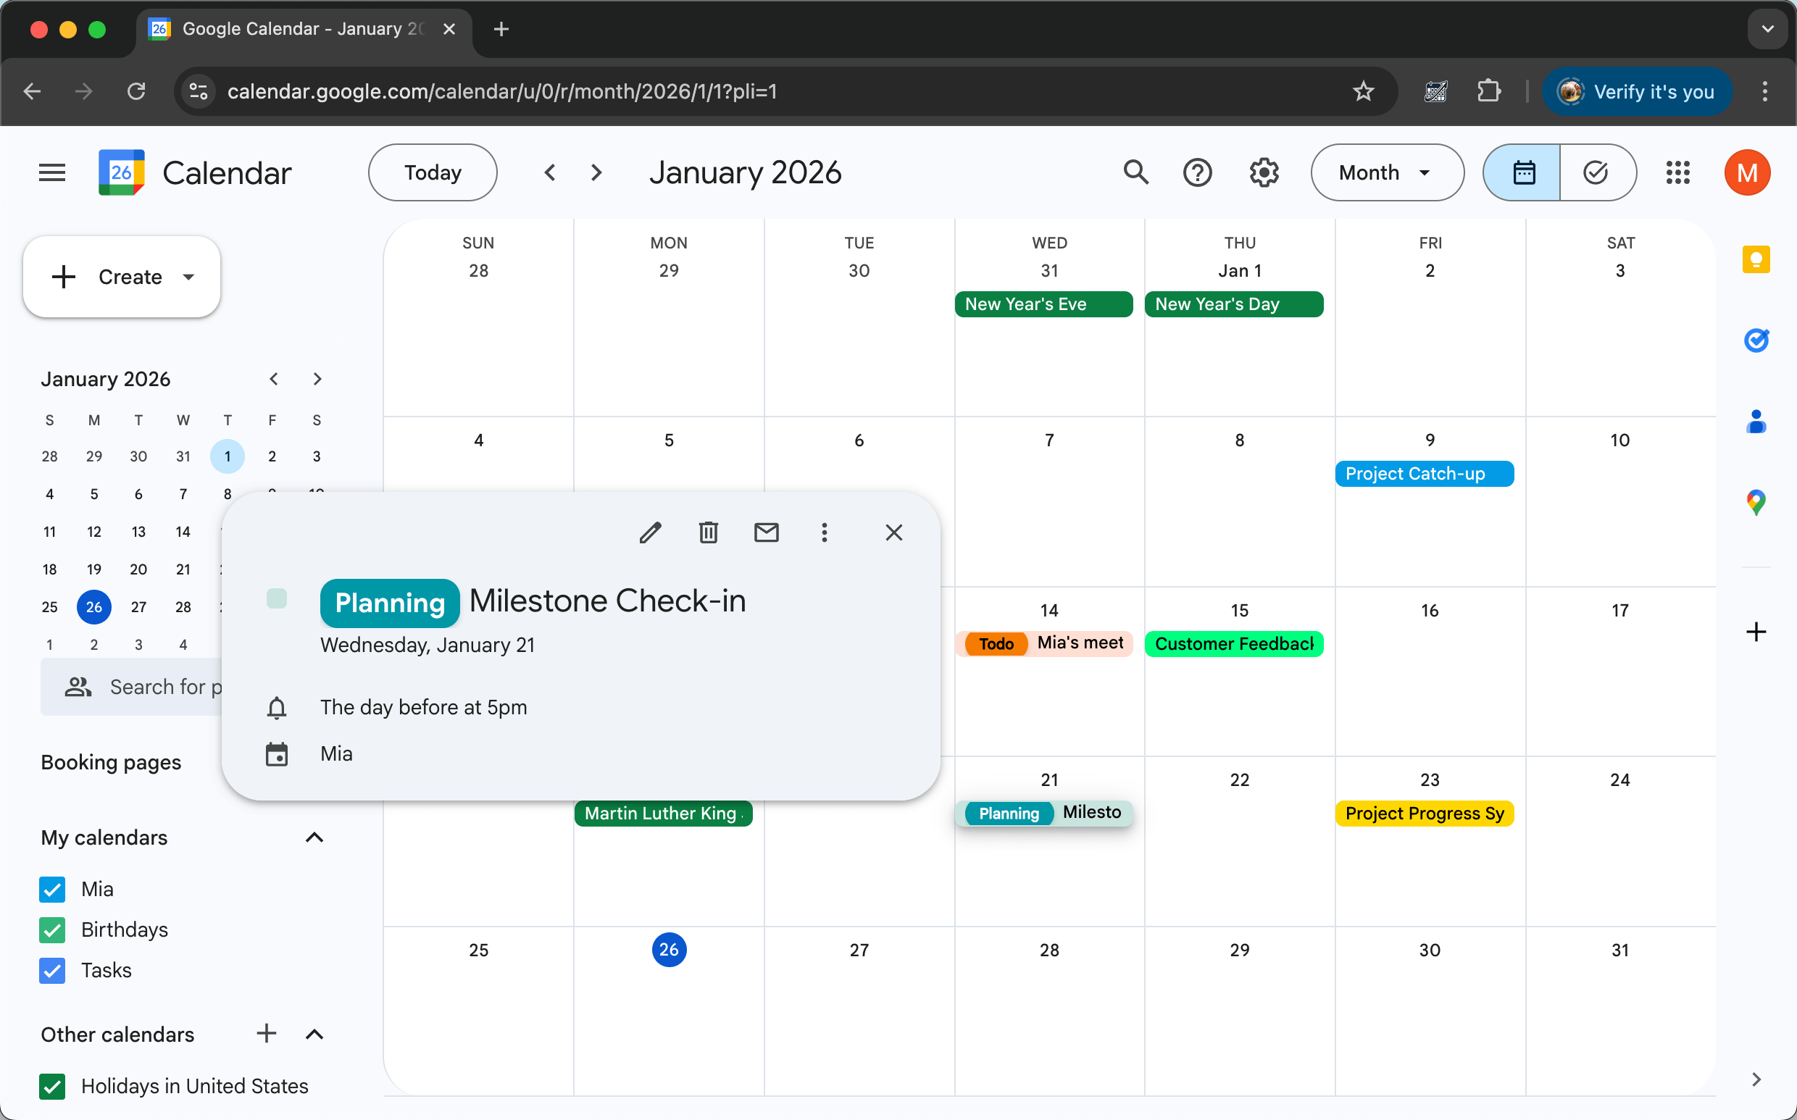Click the event color swatch in the popup
The width and height of the screenshot is (1797, 1120).
point(277,598)
